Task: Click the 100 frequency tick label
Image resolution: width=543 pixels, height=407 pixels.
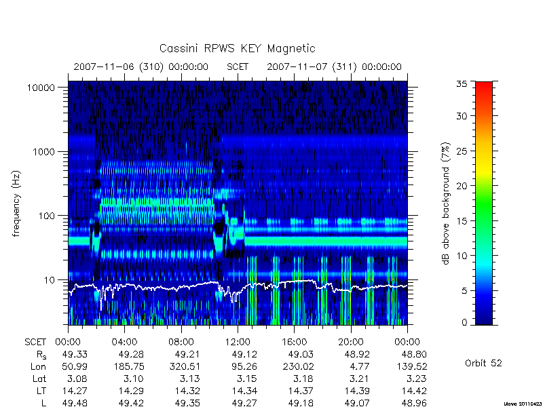Action: (46, 216)
